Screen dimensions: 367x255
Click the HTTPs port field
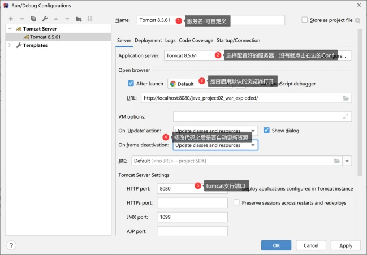tap(192, 203)
